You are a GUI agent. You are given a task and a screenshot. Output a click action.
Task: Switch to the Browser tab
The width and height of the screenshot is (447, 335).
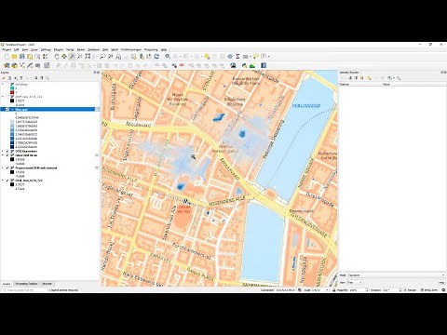click(47, 284)
